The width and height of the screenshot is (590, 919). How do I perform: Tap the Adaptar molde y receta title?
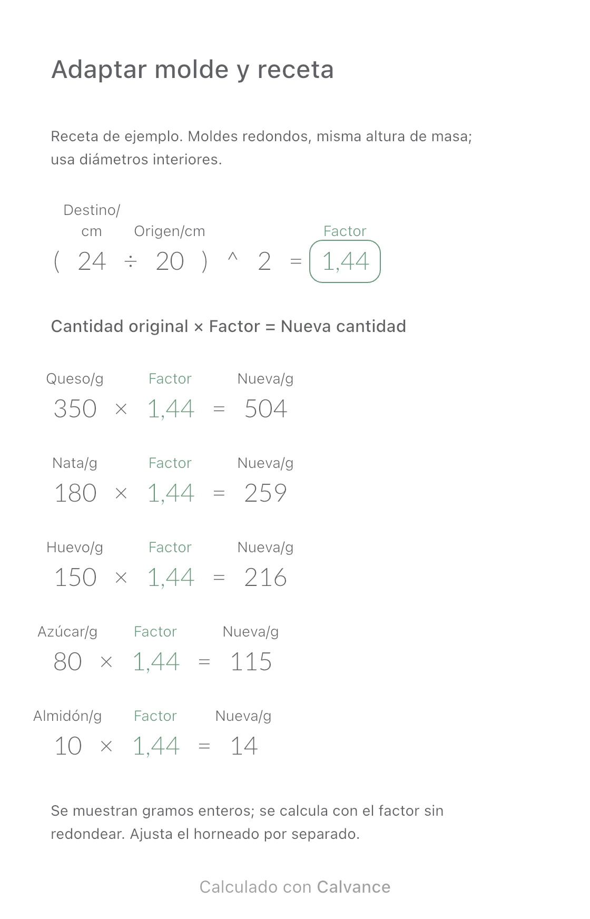[193, 70]
